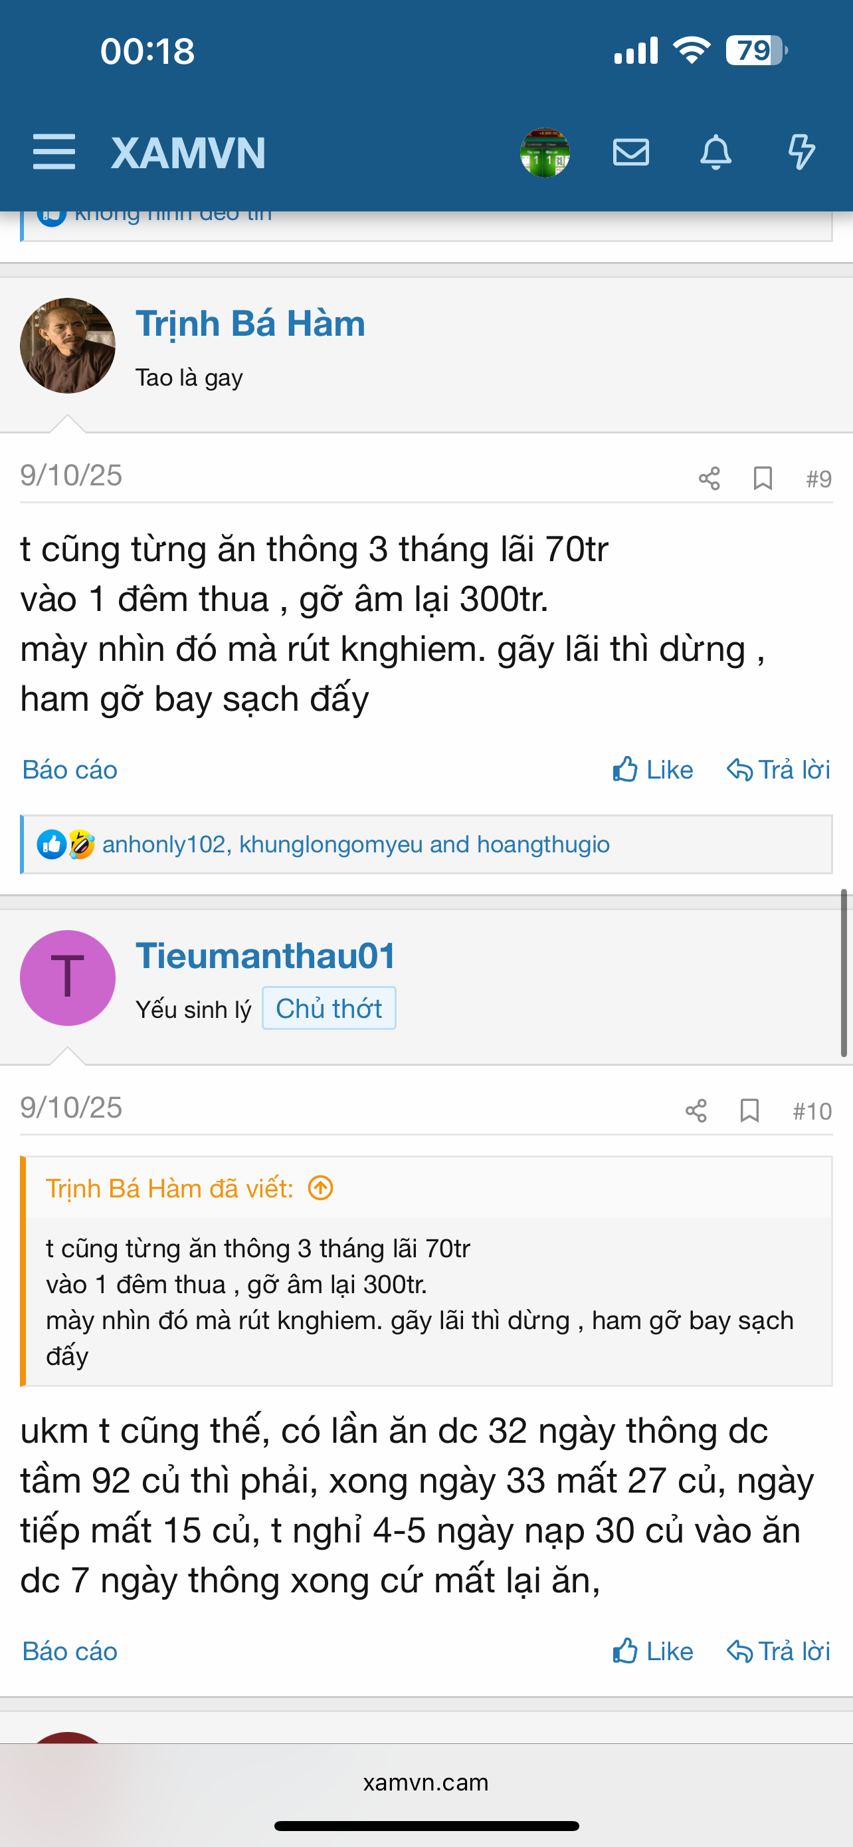The width and height of the screenshot is (853, 1847).
Task: Bookmark post #9
Action: (x=763, y=478)
